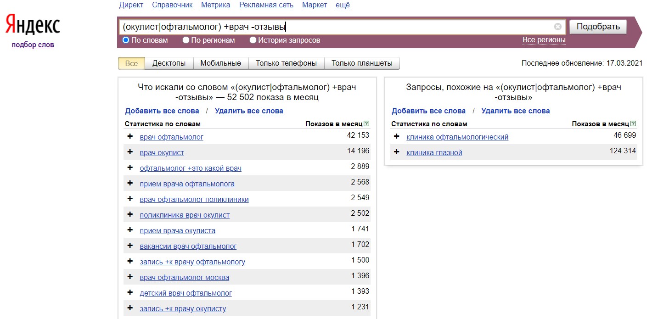
Task: Add 'клиника глазной' with its plus icon
Action: click(397, 152)
